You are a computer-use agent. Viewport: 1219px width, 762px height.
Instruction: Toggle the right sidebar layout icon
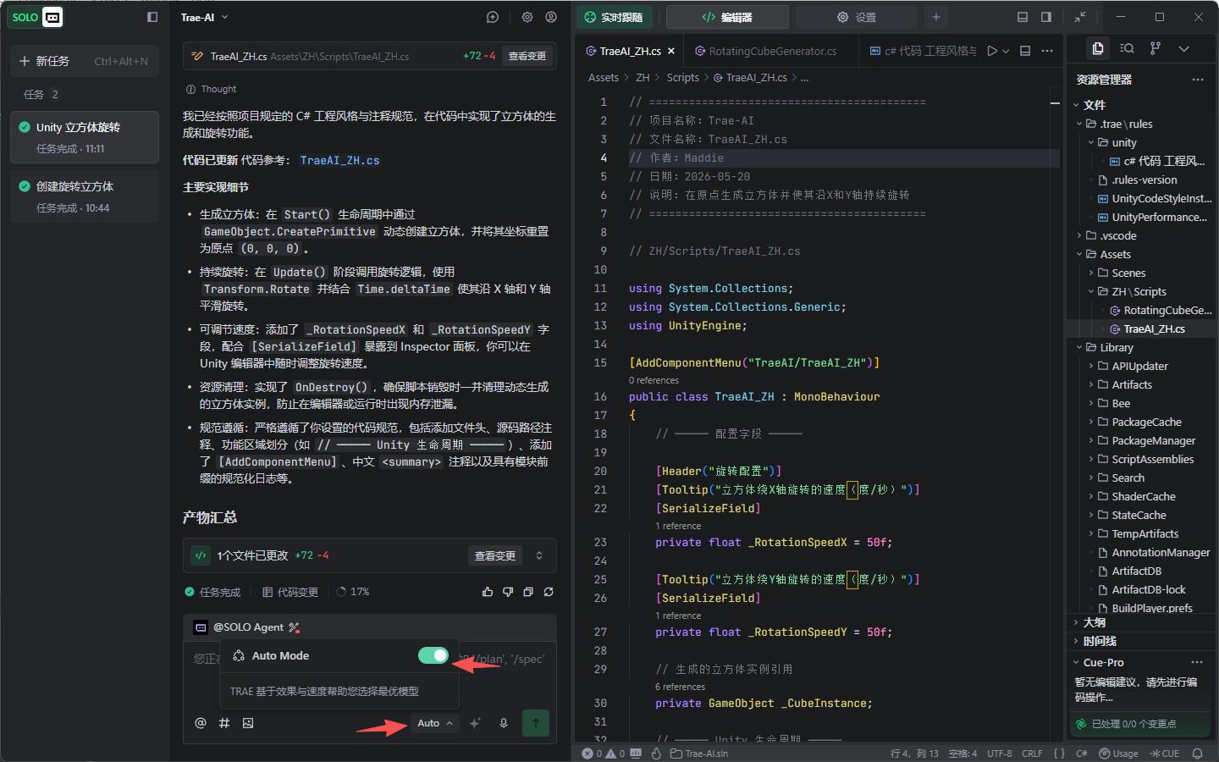1046,17
